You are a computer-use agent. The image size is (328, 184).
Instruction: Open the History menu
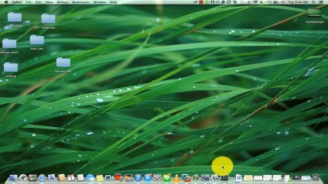[63, 2]
